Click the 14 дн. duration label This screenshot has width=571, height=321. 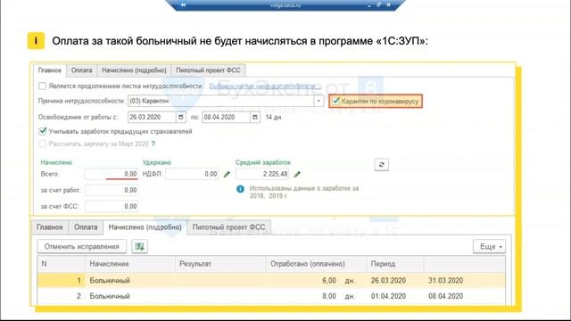(274, 117)
